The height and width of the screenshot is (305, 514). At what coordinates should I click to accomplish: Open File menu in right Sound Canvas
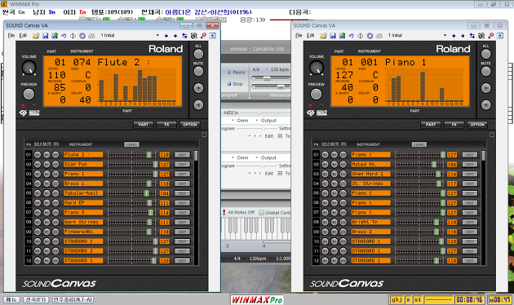pyautogui.click(x=299, y=35)
